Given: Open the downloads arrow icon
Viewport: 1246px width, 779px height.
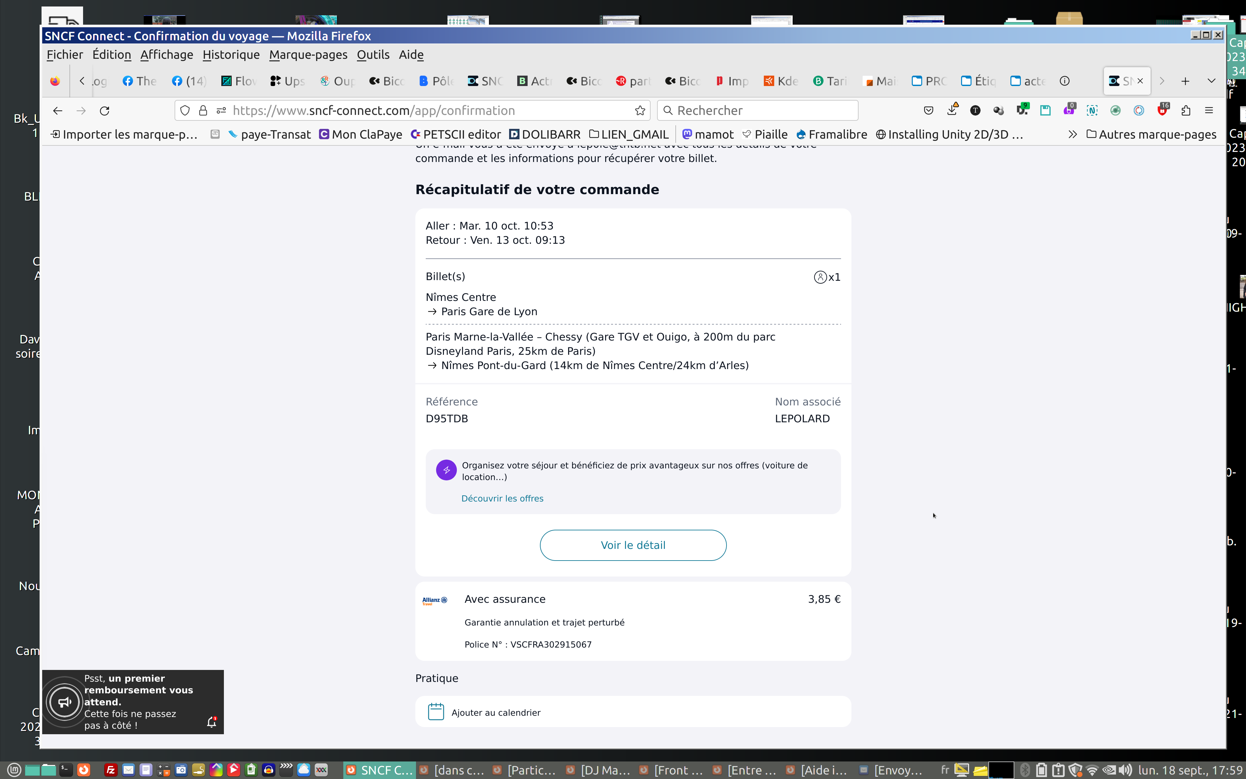Looking at the screenshot, I should pyautogui.click(x=952, y=110).
